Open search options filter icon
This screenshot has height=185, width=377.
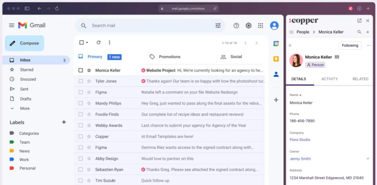[x=218, y=25]
